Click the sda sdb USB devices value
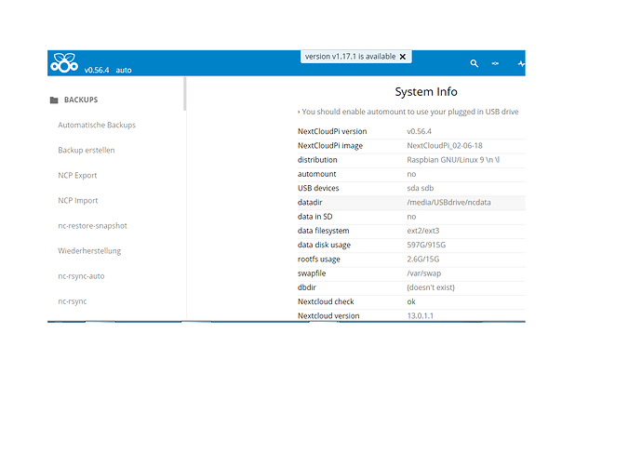This screenshot has height=453, width=642. (x=420, y=188)
